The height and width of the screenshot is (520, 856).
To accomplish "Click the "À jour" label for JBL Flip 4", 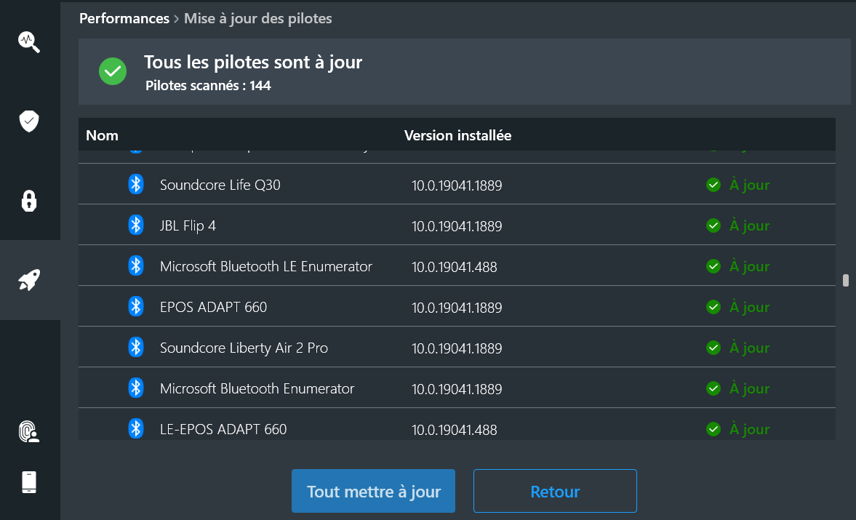I will click(x=749, y=225).
